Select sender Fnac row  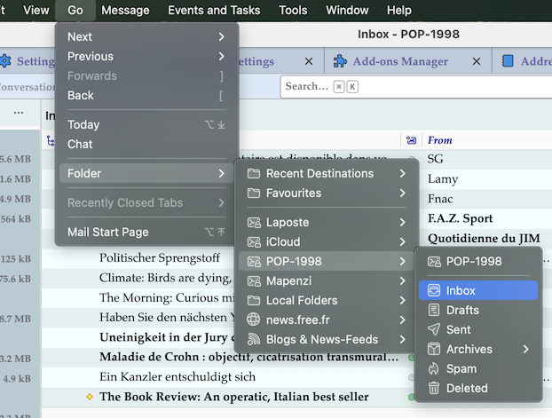point(440,199)
